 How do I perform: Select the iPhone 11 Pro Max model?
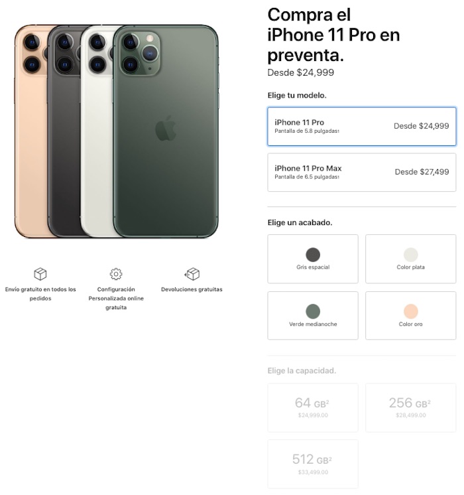pos(361,172)
